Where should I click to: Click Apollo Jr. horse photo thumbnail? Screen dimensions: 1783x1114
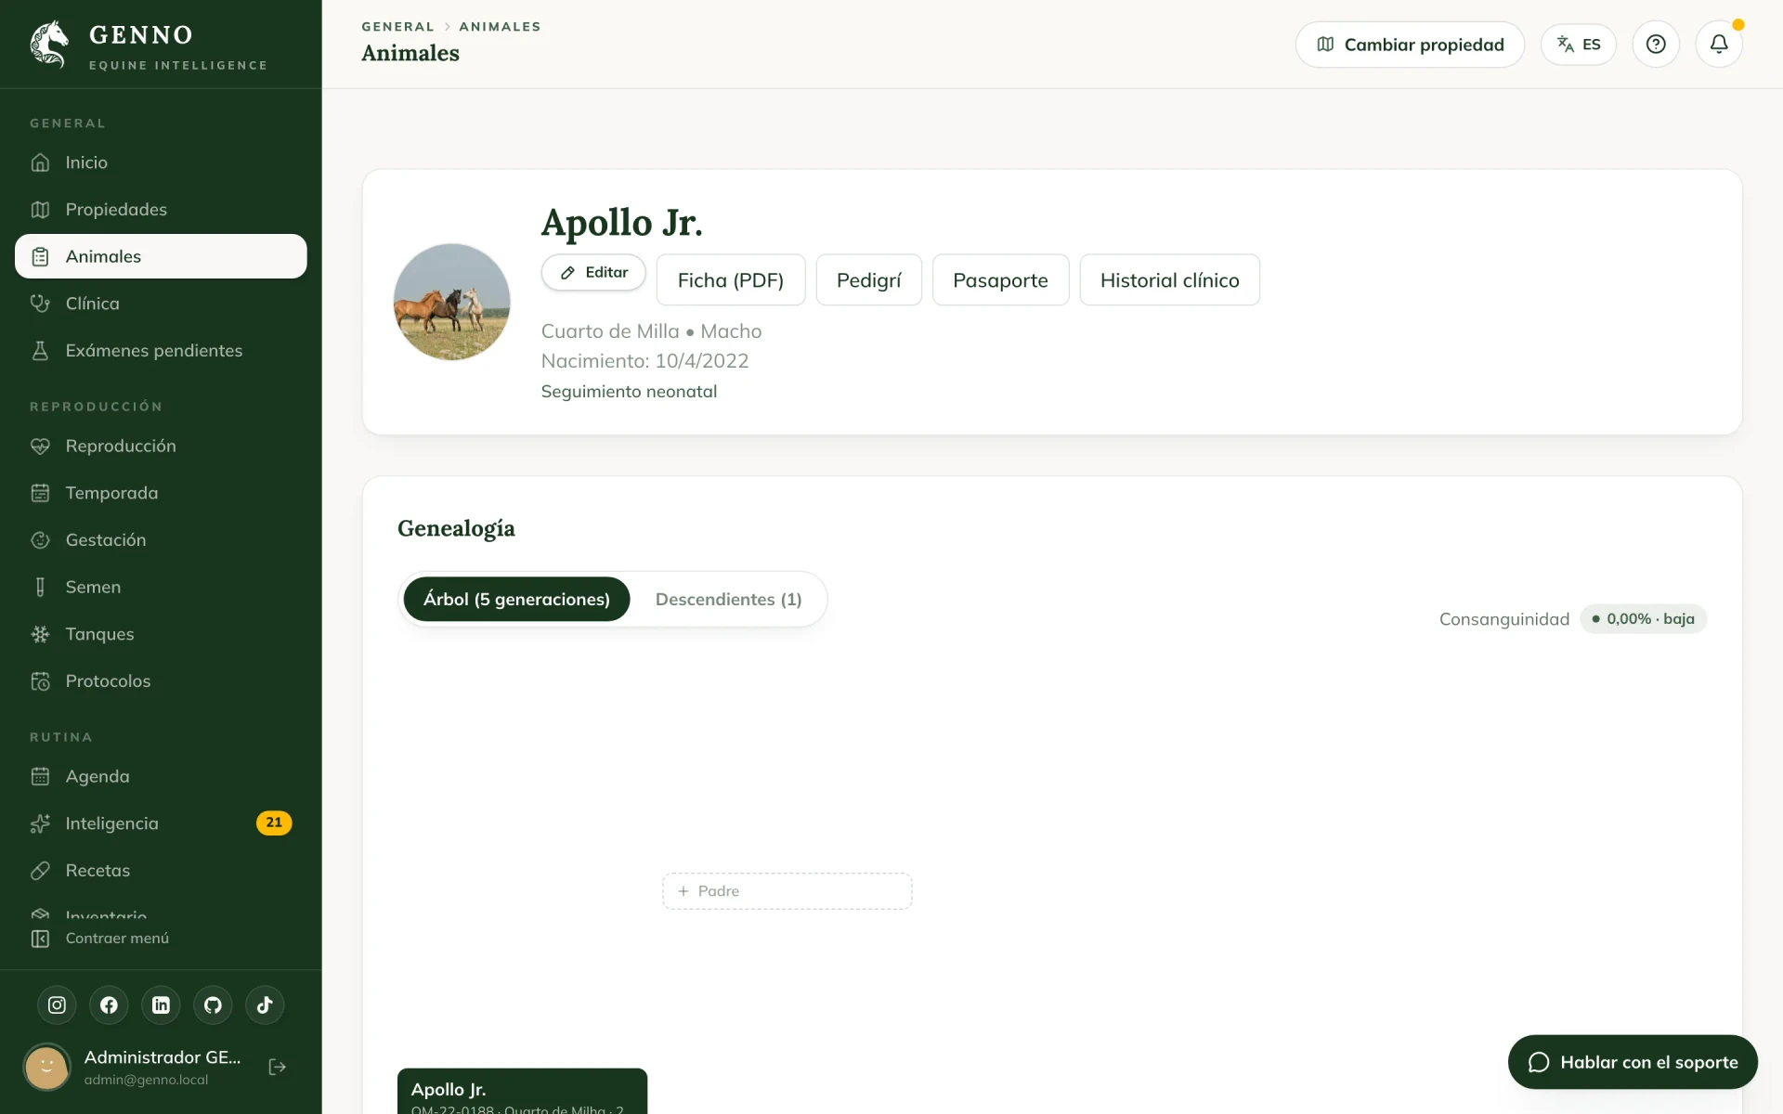coord(452,302)
